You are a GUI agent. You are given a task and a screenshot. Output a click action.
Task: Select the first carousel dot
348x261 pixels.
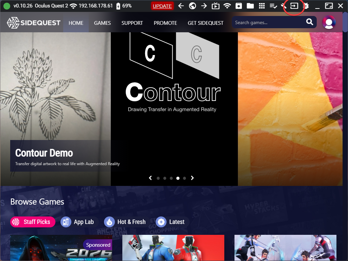click(x=158, y=178)
